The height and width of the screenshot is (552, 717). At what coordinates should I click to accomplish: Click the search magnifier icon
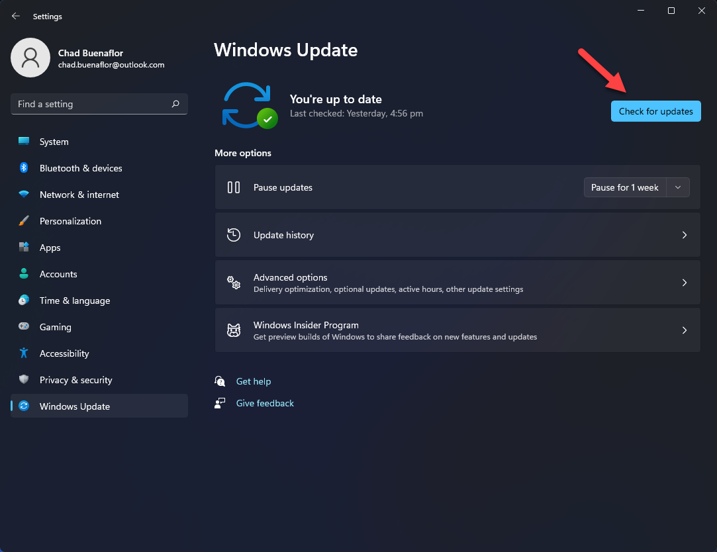175,104
